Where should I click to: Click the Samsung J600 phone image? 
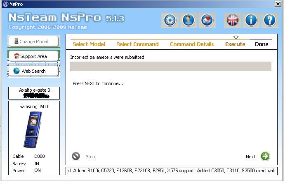33,130
